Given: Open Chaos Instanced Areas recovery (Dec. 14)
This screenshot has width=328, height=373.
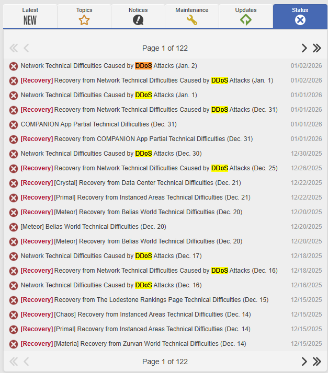Looking at the screenshot, I should 136,314.
